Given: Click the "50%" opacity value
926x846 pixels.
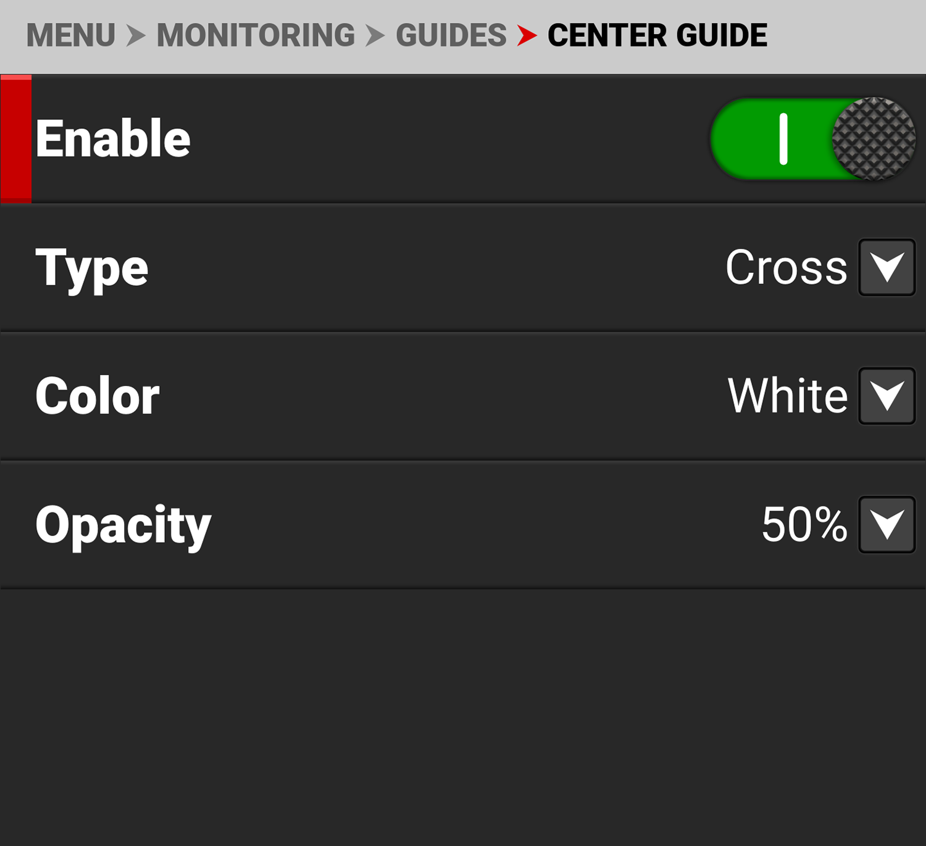Looking at the screenshot, I should click(x=804, y=524).
